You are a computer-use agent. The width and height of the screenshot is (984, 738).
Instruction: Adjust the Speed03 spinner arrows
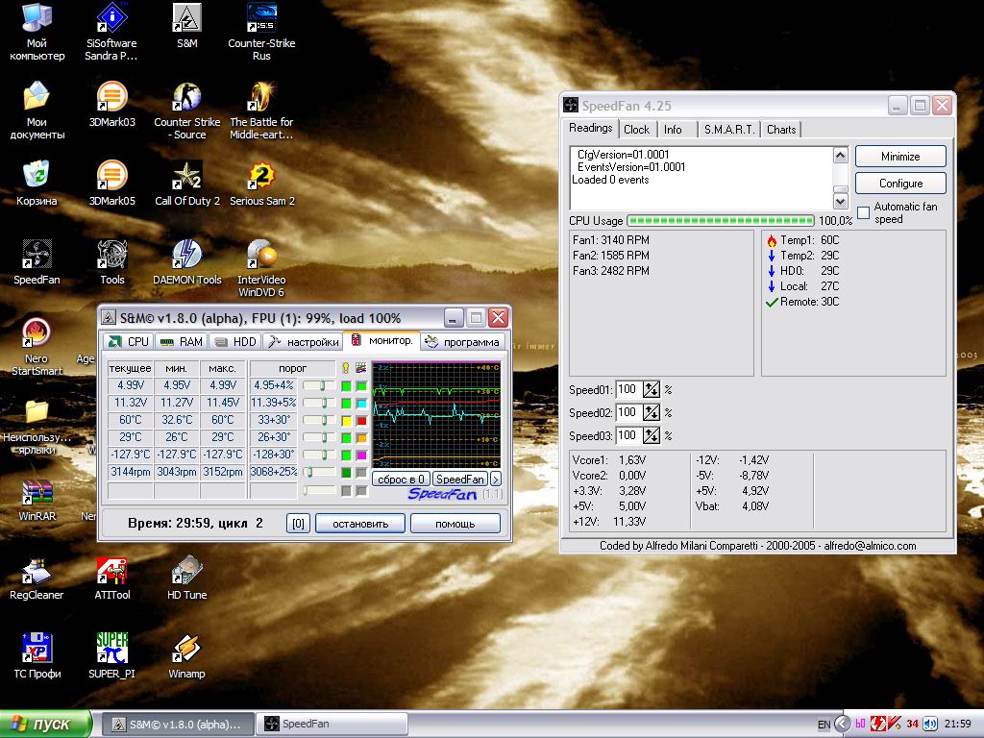(652, 435)
